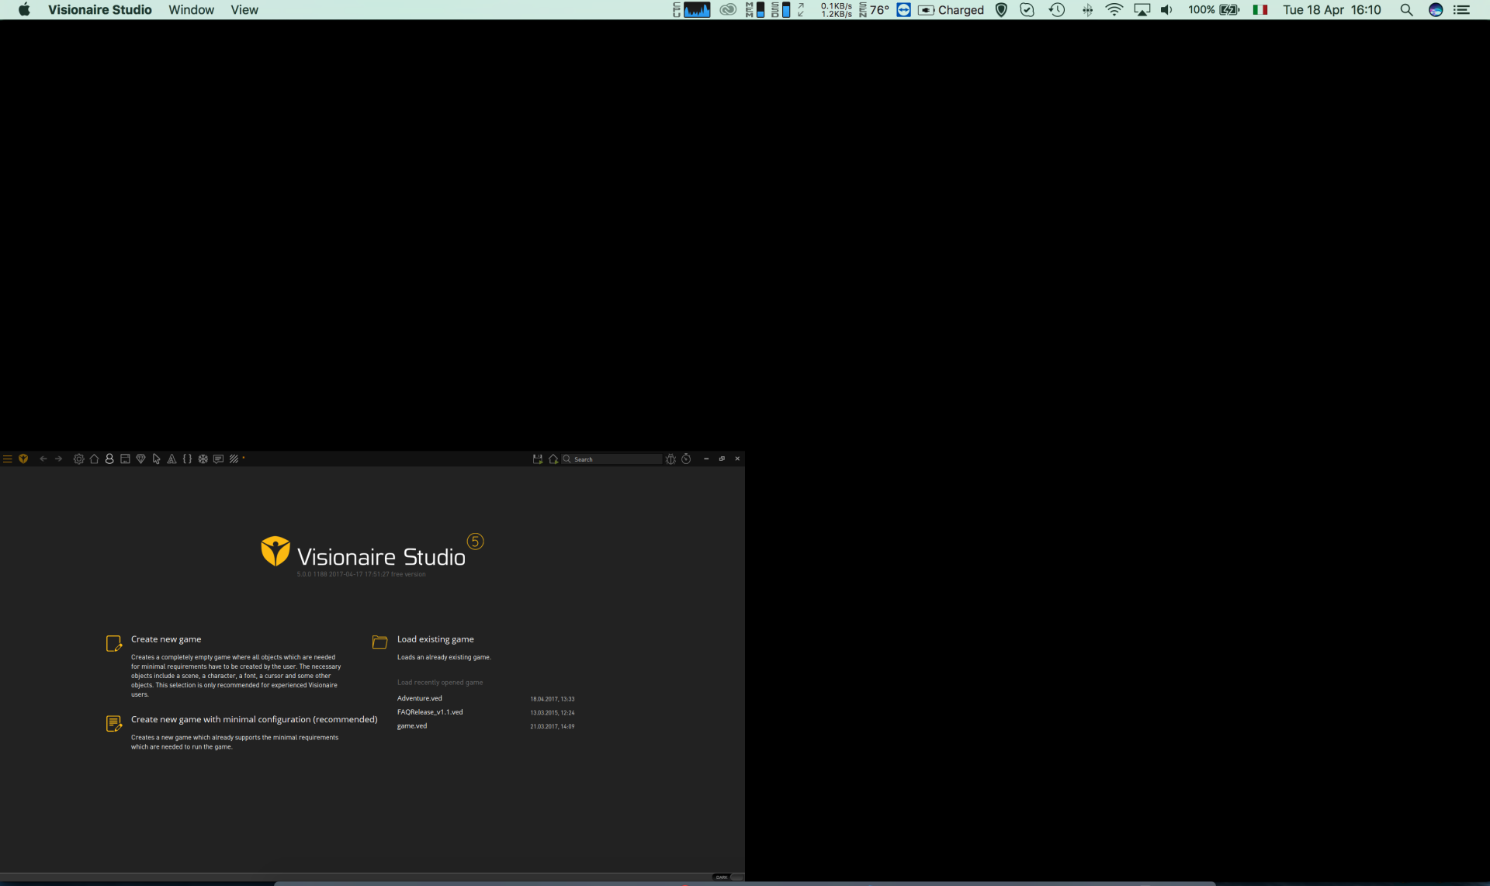
Task: Choose Create new game with minimal configuration
Action: click(x=254, y=720)
